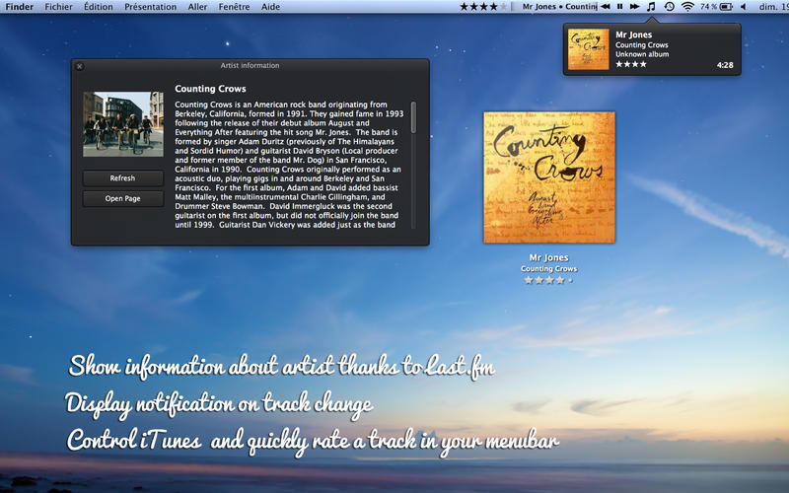Click menubar track title Mr Jones
Image resolution: width=789 pixels, height=493 pixels.
(x=538, y=7)
